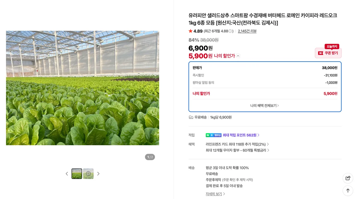Collapse the 나의 할인가 price breakdown
This screenshot has width=356, height=199.
pos(238,56)
